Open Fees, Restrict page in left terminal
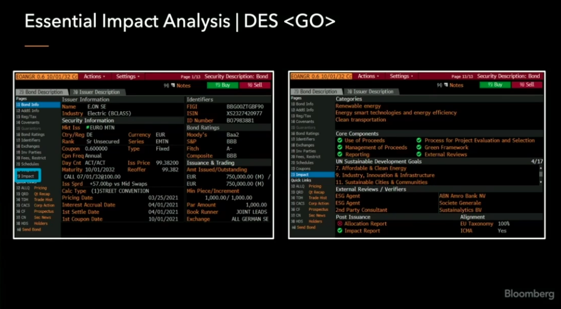 point(31,158)
